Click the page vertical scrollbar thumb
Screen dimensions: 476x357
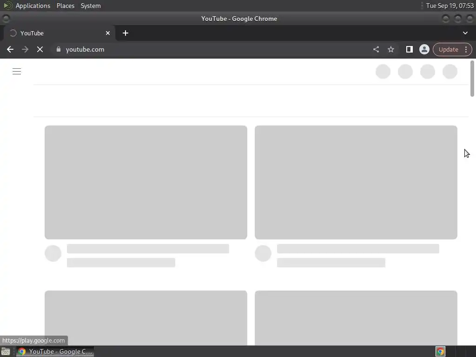(x=472, y=78)
